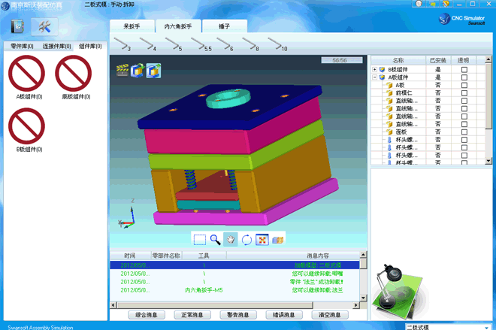Click the film clapperboard animation icon
The image size is (496, 330).
122,71
